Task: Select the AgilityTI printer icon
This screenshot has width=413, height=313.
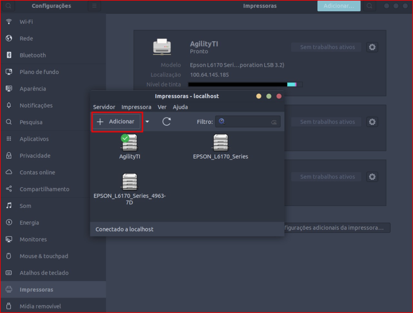Action: click(x=130, y=143)
